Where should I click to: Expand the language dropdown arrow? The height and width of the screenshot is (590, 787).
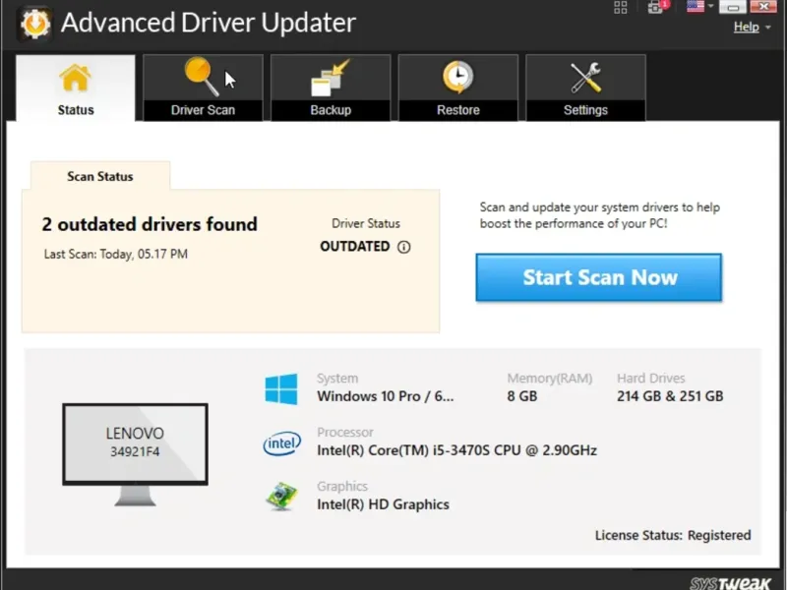710,7
